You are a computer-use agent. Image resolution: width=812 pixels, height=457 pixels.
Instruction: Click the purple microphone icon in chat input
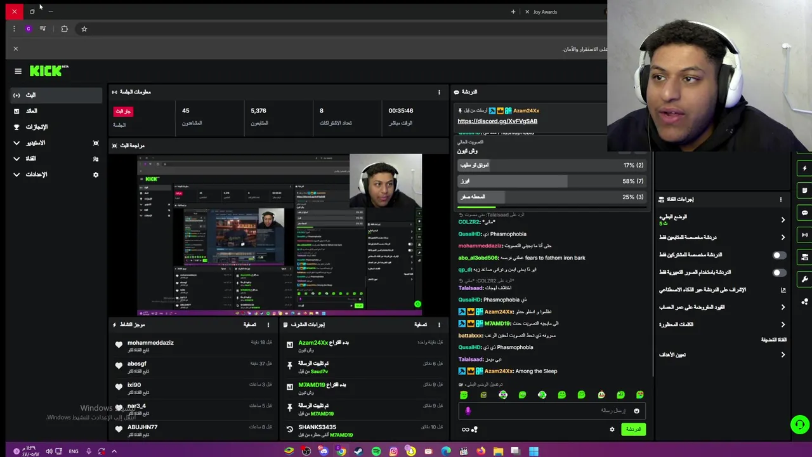pos(468,411)
